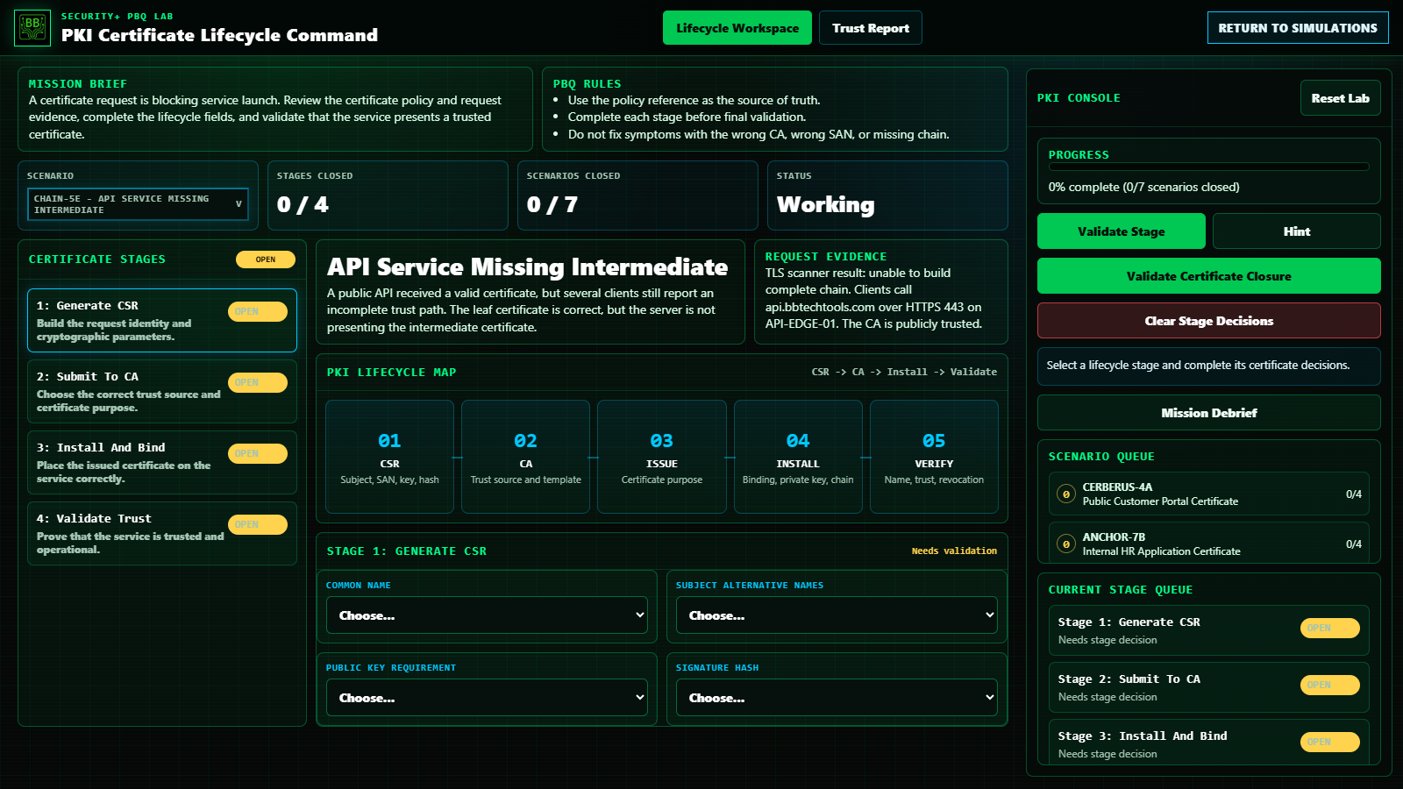This screenshot has height=789, width=1403.
Task: Click '0% complete (0/7 scenarios closed)' text
Action: pos(1144,188)
